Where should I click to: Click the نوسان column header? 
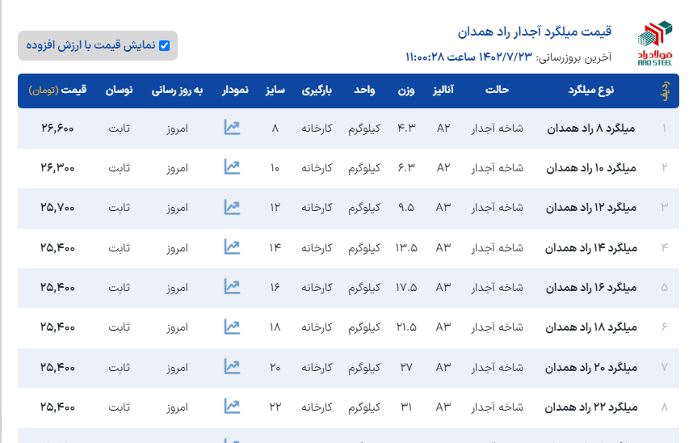(x=120, y=91)
